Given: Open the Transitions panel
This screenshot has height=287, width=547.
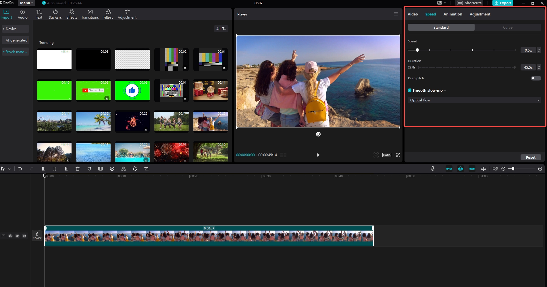Looking at the screenshot, I should pyautogui.click(x=90, y=14).
